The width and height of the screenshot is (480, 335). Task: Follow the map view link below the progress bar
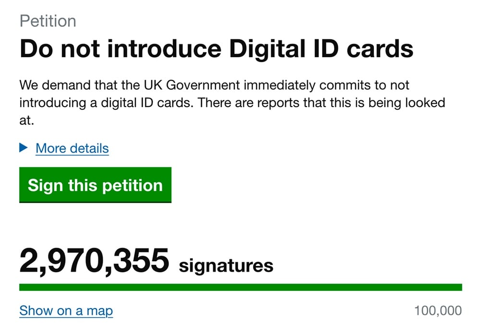66,311
